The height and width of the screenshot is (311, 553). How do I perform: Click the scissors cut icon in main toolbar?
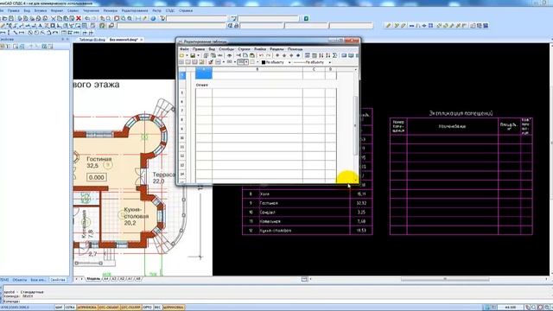click(x=53, y=18)
